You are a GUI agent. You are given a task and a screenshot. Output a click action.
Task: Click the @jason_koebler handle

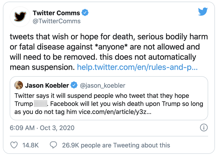103,85
